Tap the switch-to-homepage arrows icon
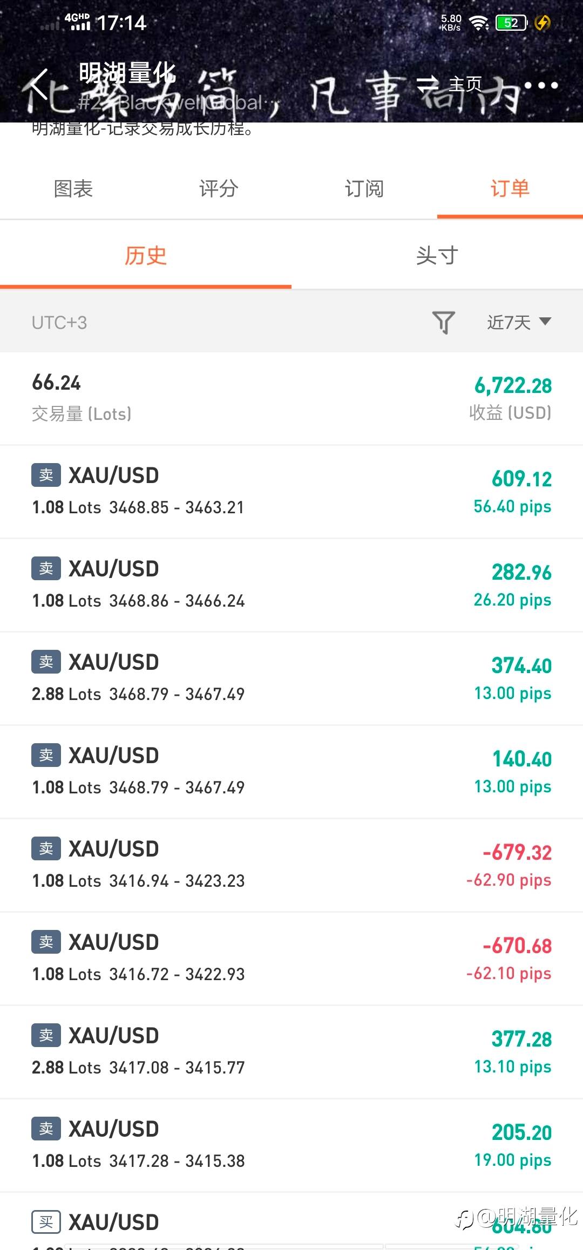Screen dimensions: 583x1250 coord(428,84)
